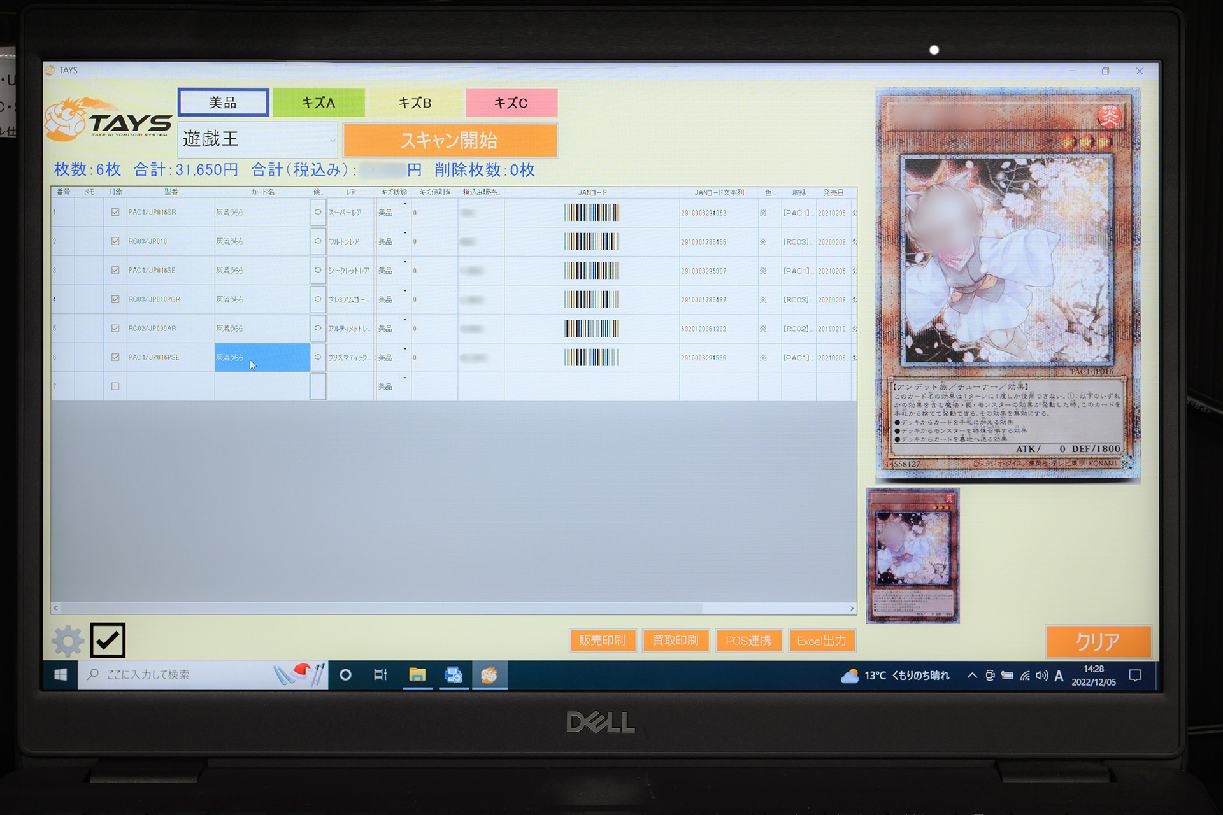The height and width of the screenshot is (815, 1223).
Task: Check the empty target box in row 7
Action: click(x=115, y=386)
